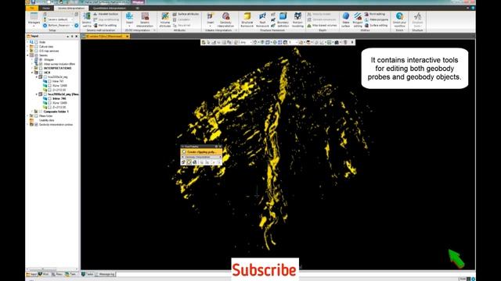Click the Make surface icon
This screenshot has height=281, width=501.
tap(346, 20)
